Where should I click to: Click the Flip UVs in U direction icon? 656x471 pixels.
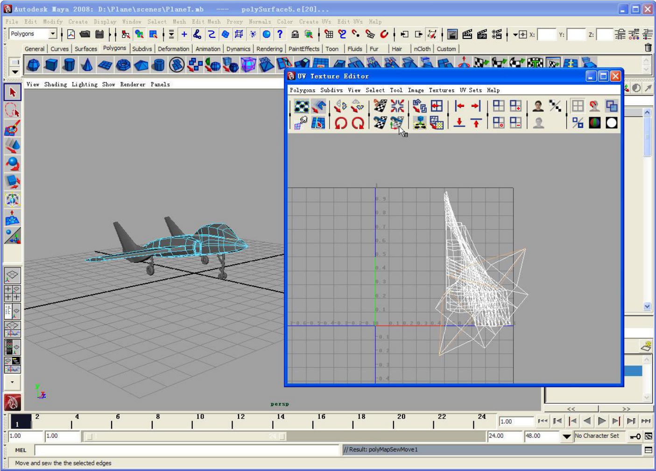[340, 106]
